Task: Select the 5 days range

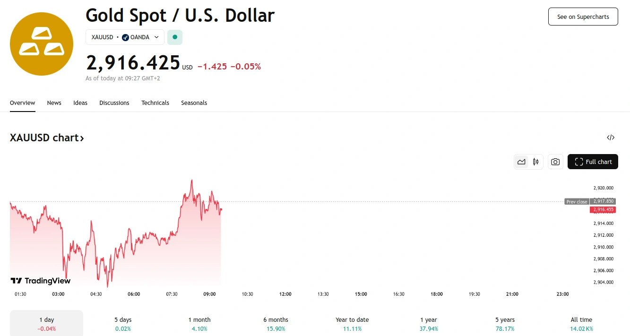Action: (x=123, y=323)
